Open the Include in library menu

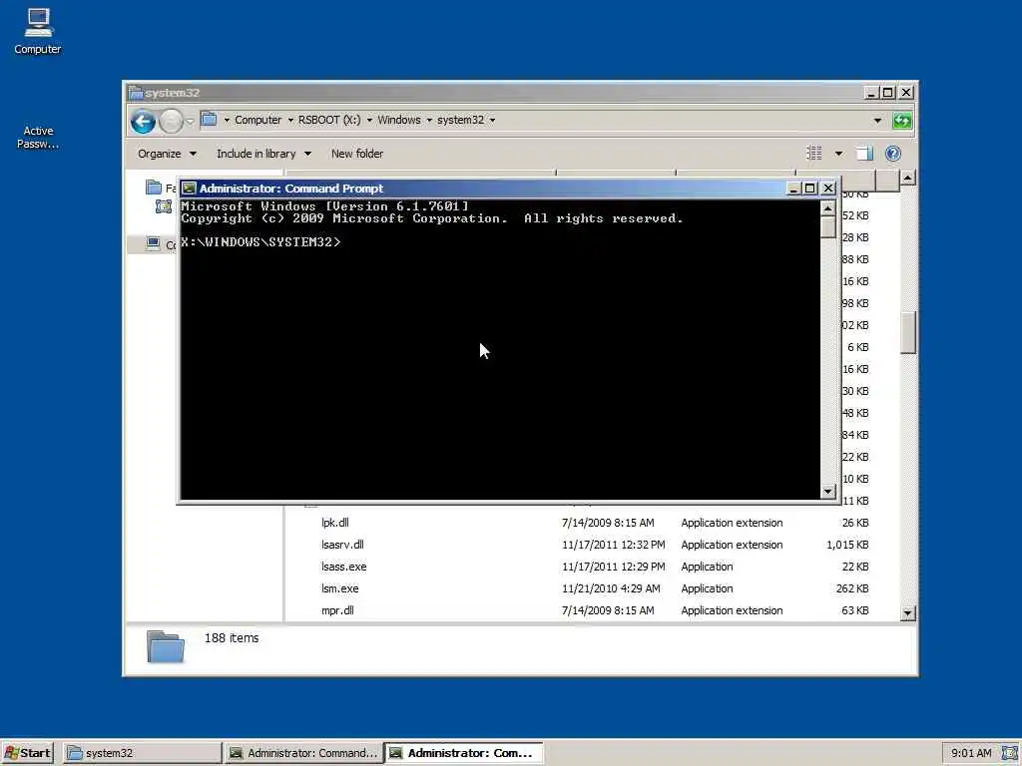(263, 154)
